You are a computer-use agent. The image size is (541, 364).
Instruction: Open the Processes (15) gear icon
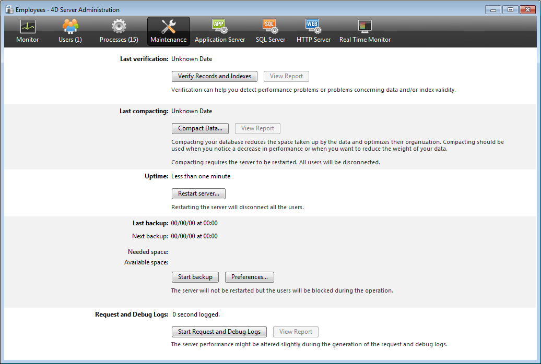(x=119, y=27)
